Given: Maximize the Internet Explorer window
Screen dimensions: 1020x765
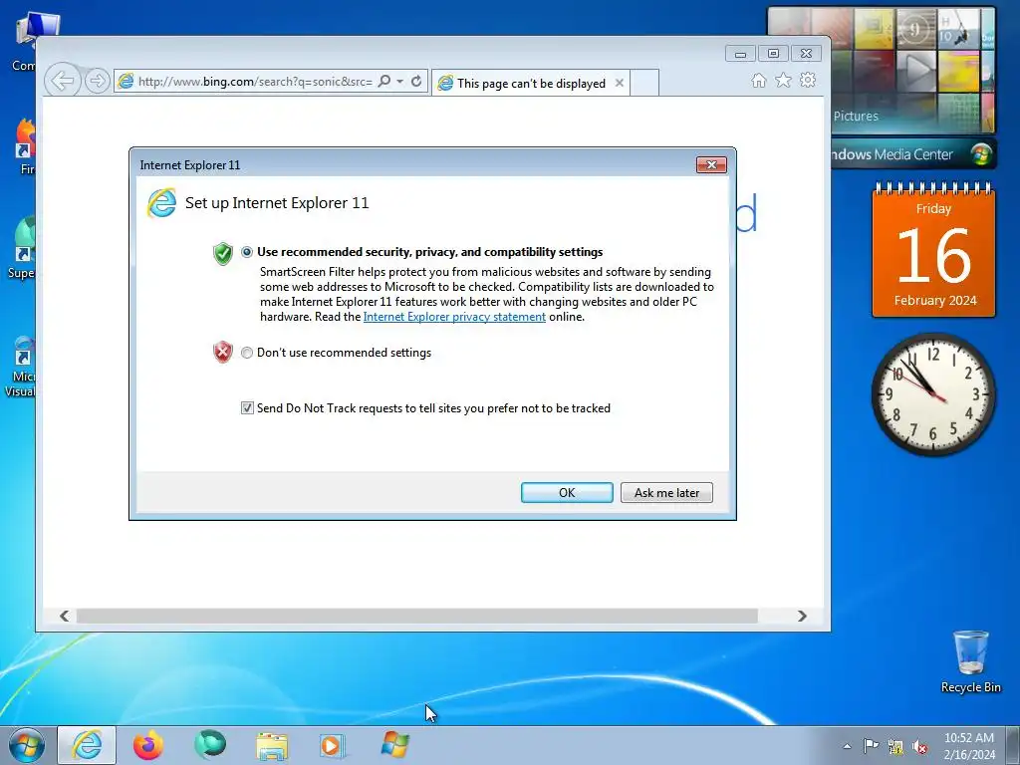Looking at the screenshot, I should coord(773,54).
